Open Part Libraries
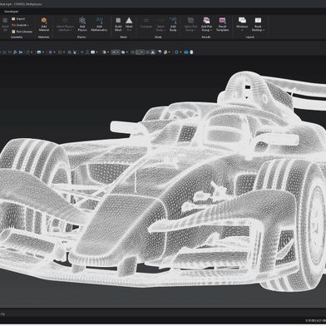This screenshot has width=326, height=326. [x=22, y=32]
